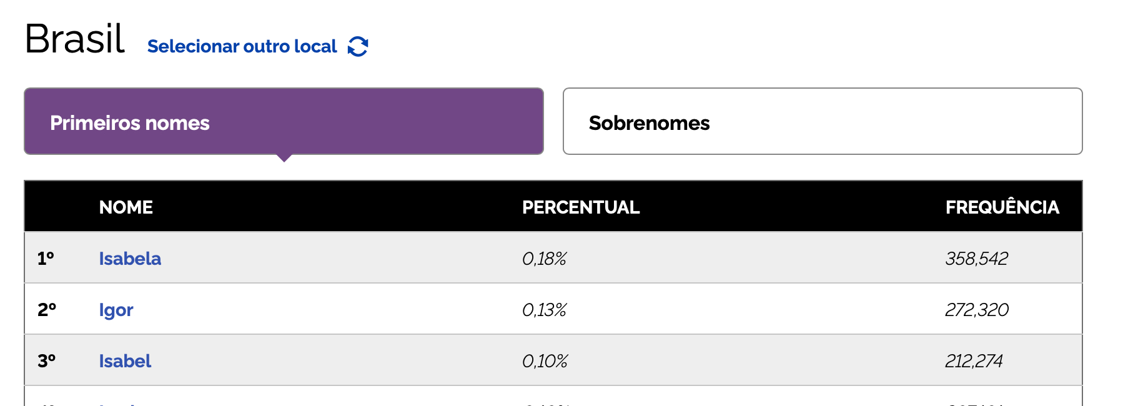
Task: Switch to the Sobrenomes tab
Action: (x=822, y=121)
